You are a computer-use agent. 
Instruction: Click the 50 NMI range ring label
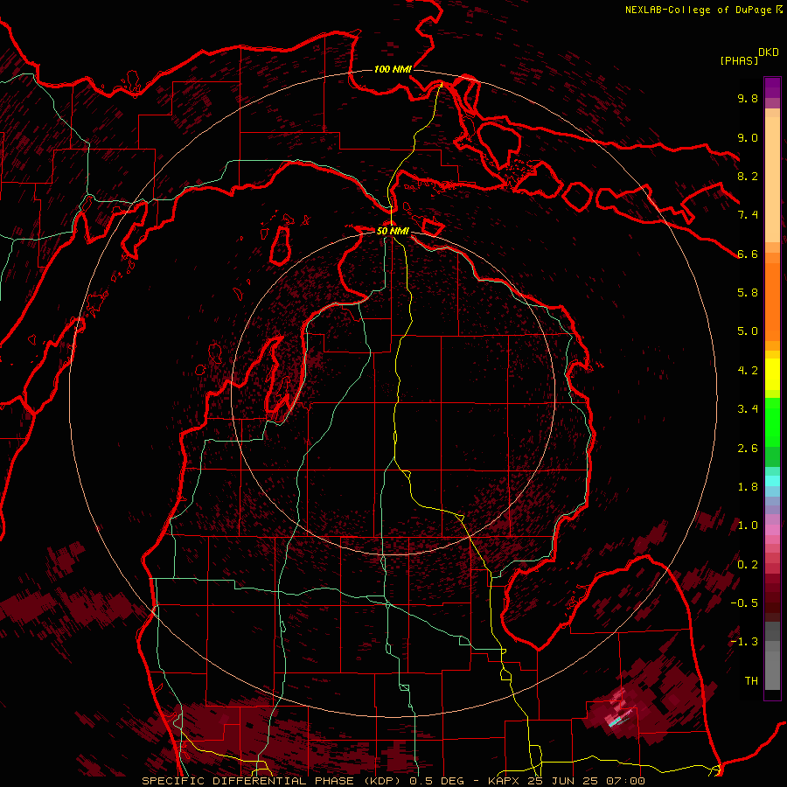[x=393, y=231]
